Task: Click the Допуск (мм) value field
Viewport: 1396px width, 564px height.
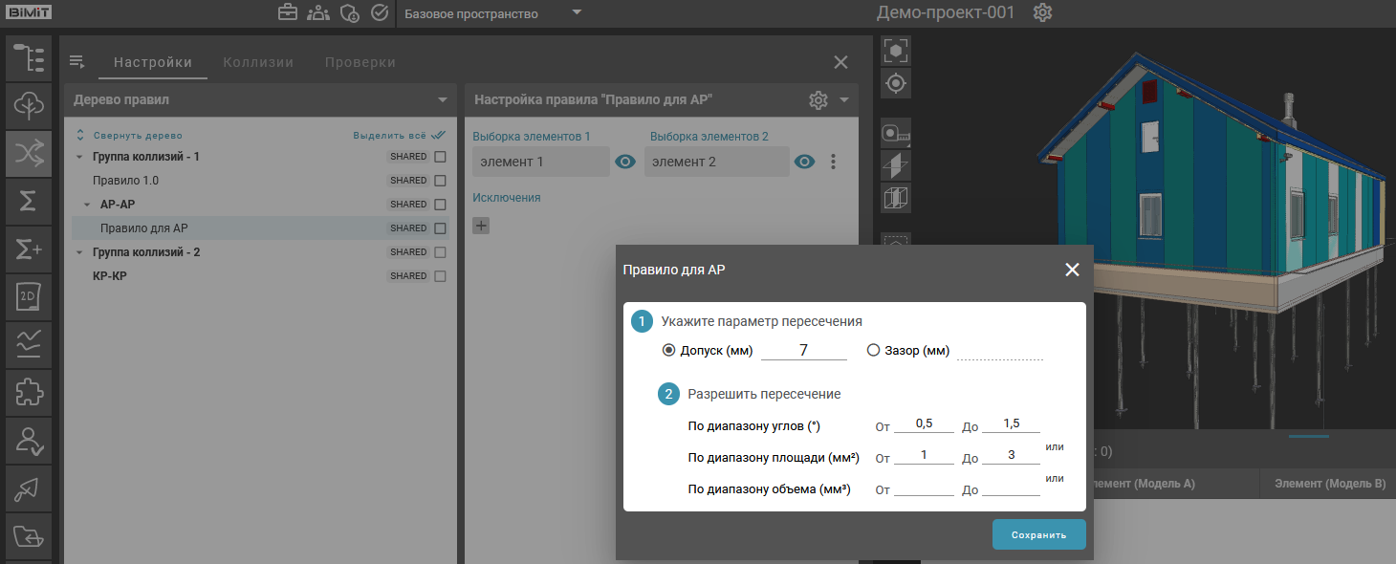Action: click(x=803, y=351)
